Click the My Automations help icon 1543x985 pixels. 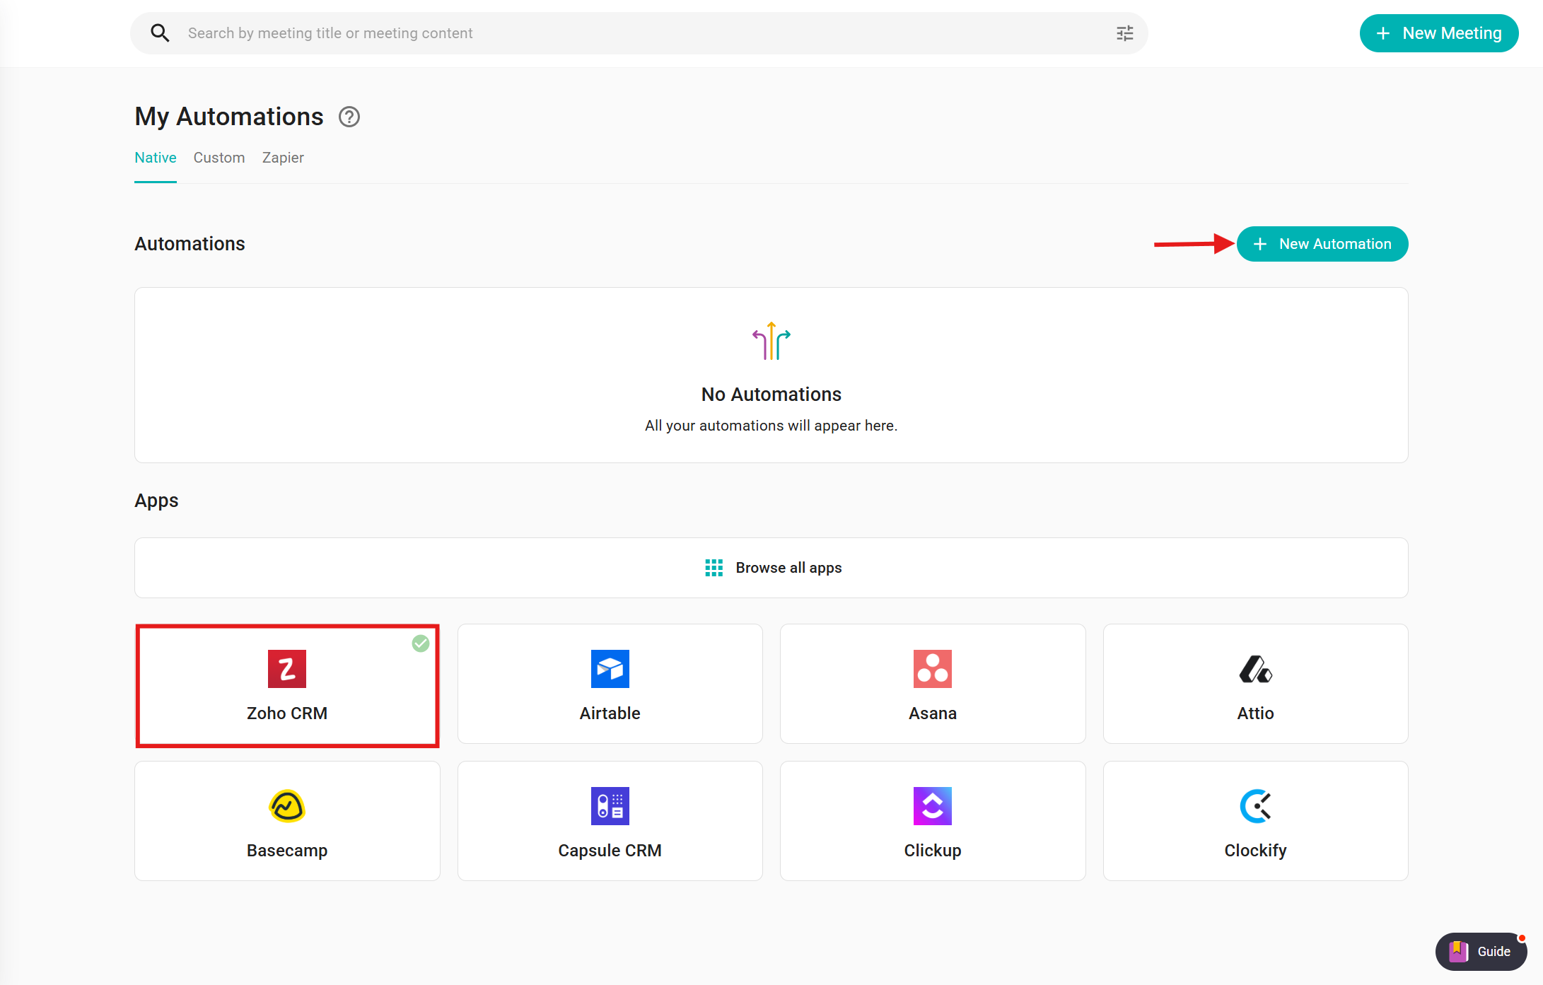point(349,117)
